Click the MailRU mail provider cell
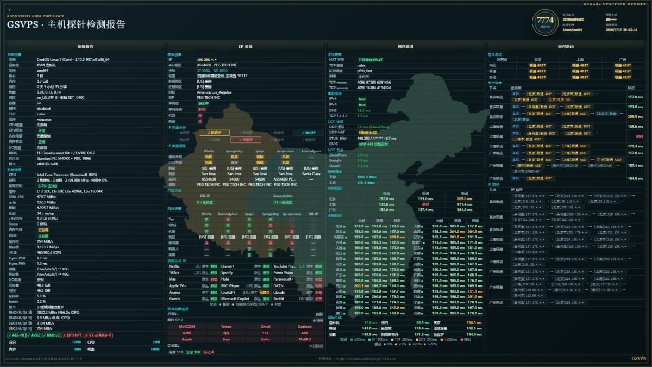 [305, 338]
